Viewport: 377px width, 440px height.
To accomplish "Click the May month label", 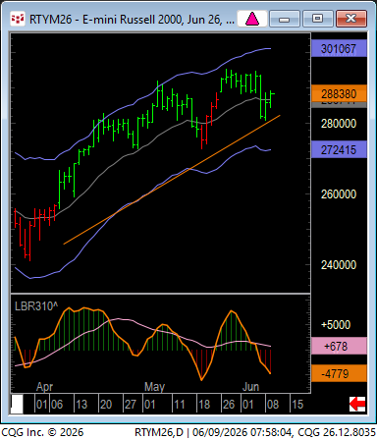I will (154, 387).
